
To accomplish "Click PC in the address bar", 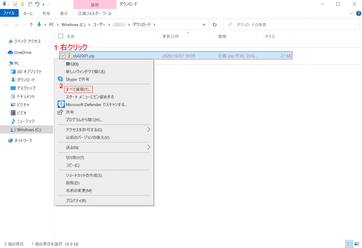I will click(51, 24).
